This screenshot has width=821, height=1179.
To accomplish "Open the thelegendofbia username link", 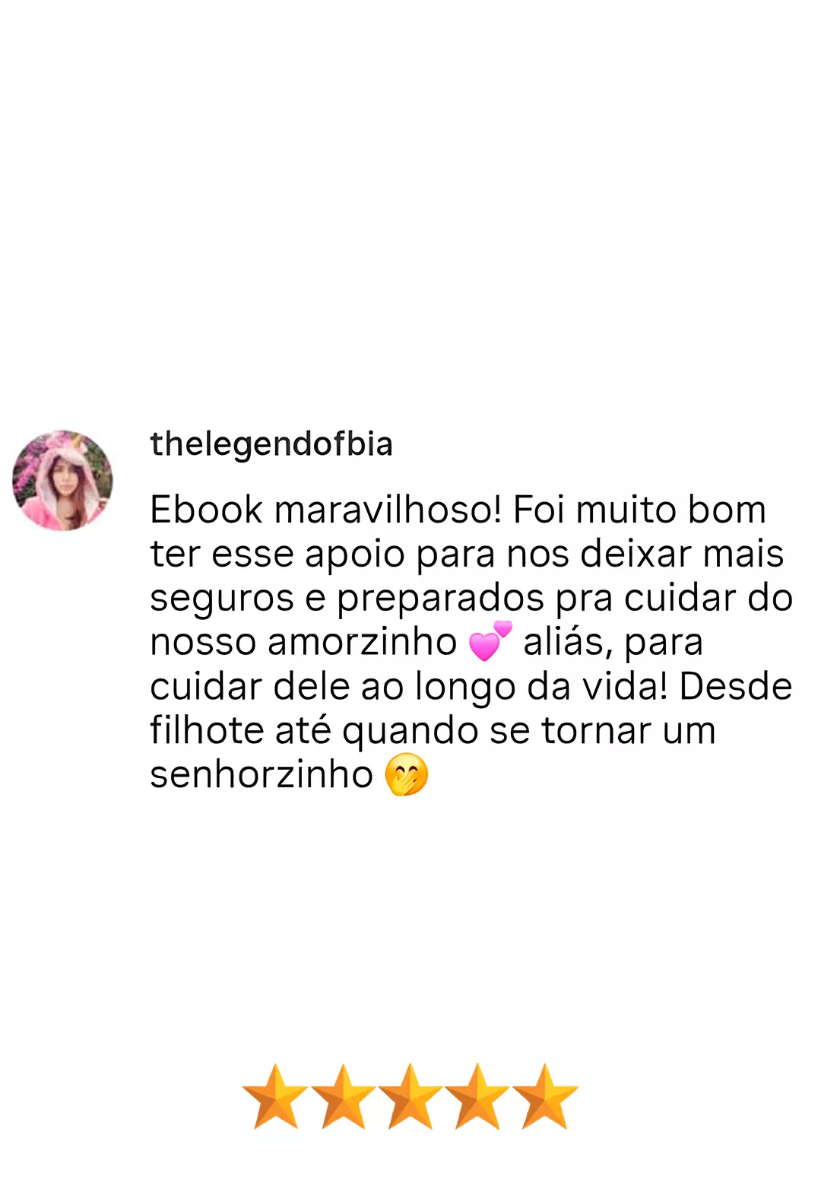I will click(x=271, y=444).
